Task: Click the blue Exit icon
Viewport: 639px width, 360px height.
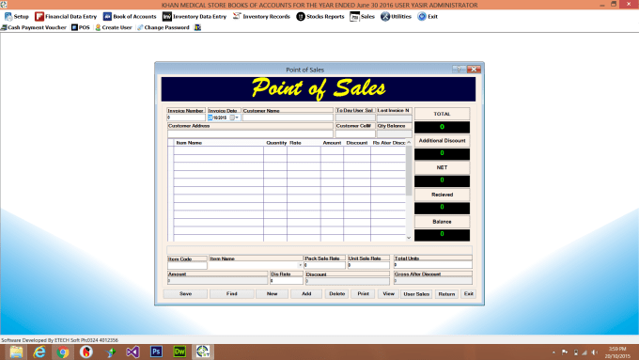Action: coord(422,16)
